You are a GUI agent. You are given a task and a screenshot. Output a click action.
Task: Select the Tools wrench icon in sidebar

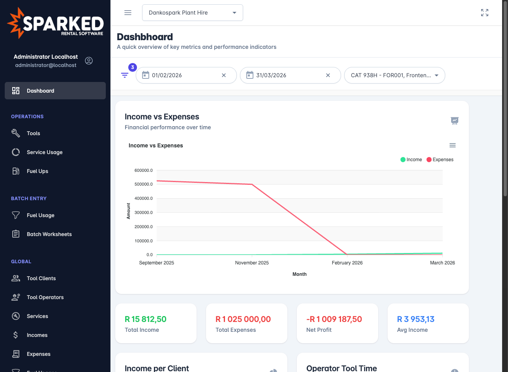click(16, 133)
